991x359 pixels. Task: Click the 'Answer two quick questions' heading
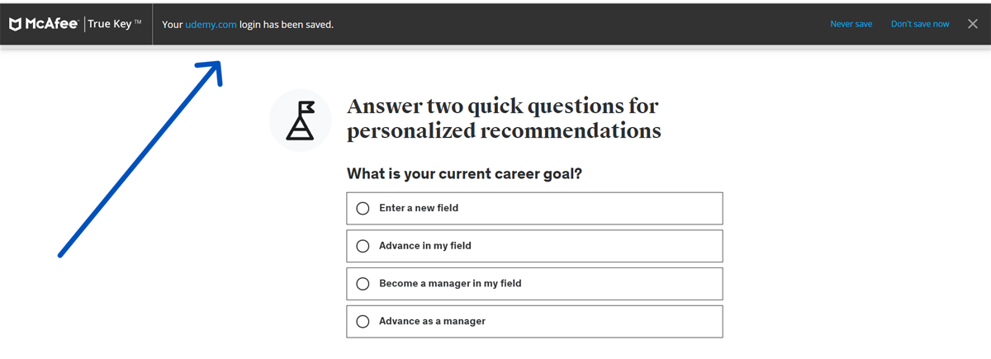504,118
